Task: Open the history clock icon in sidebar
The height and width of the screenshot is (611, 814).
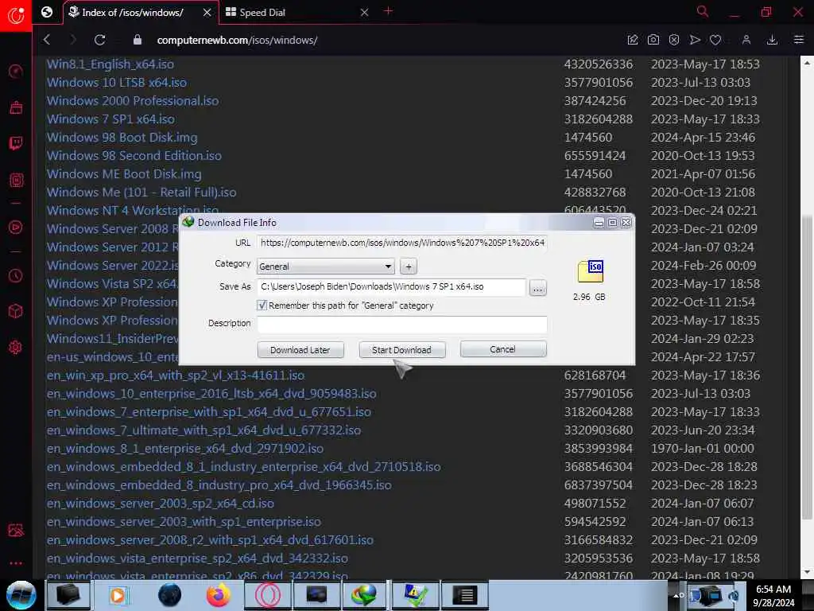Action: (x=16, y=276)
